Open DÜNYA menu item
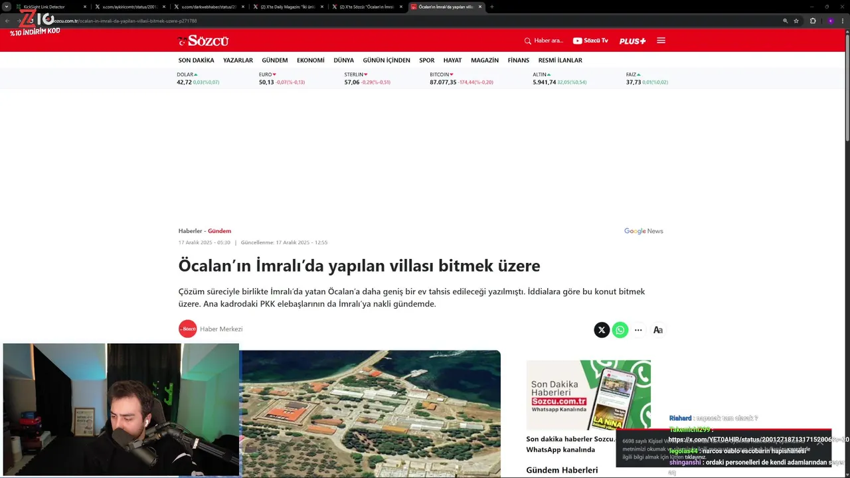The height and width of the screenshot is (478, 850). pyautogui.click(x=343, y=60)
